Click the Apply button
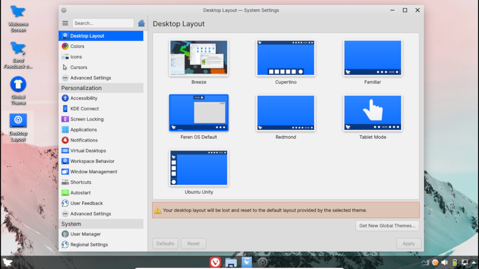The image size is (479, 269). tap(408, 244)
